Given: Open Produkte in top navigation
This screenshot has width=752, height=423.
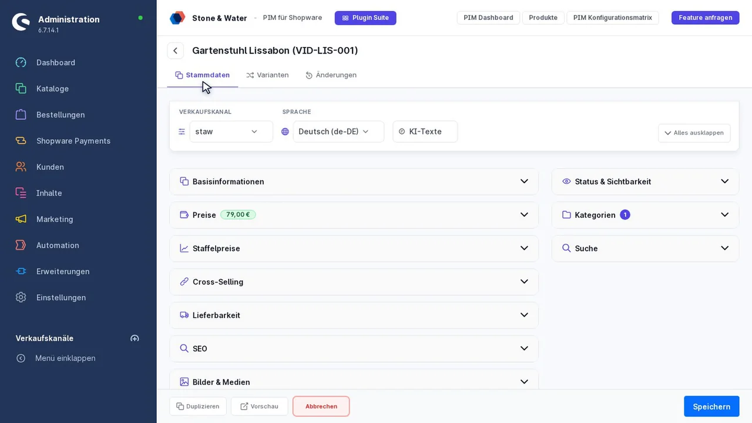Looking at the screenshot, I should 543,18.
